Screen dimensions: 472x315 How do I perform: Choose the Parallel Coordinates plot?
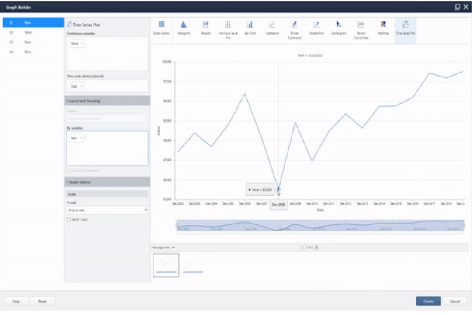pos(361,25)
